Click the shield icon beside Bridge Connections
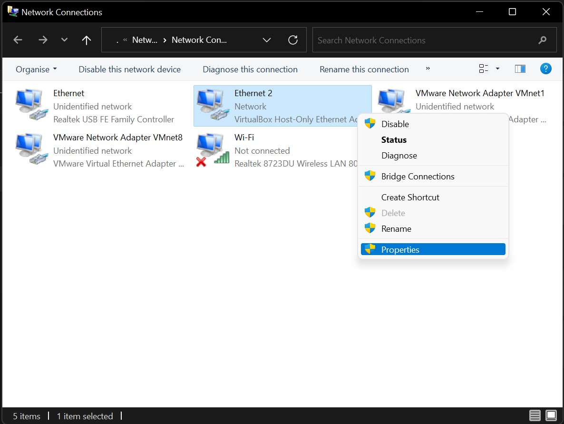This screenshot has height=424, width=564. point(370,176)
